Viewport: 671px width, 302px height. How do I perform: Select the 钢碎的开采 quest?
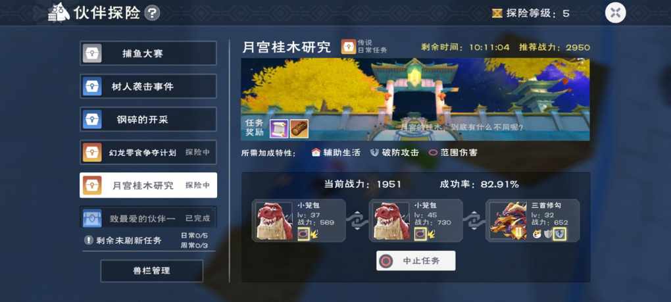click(148, 119)
